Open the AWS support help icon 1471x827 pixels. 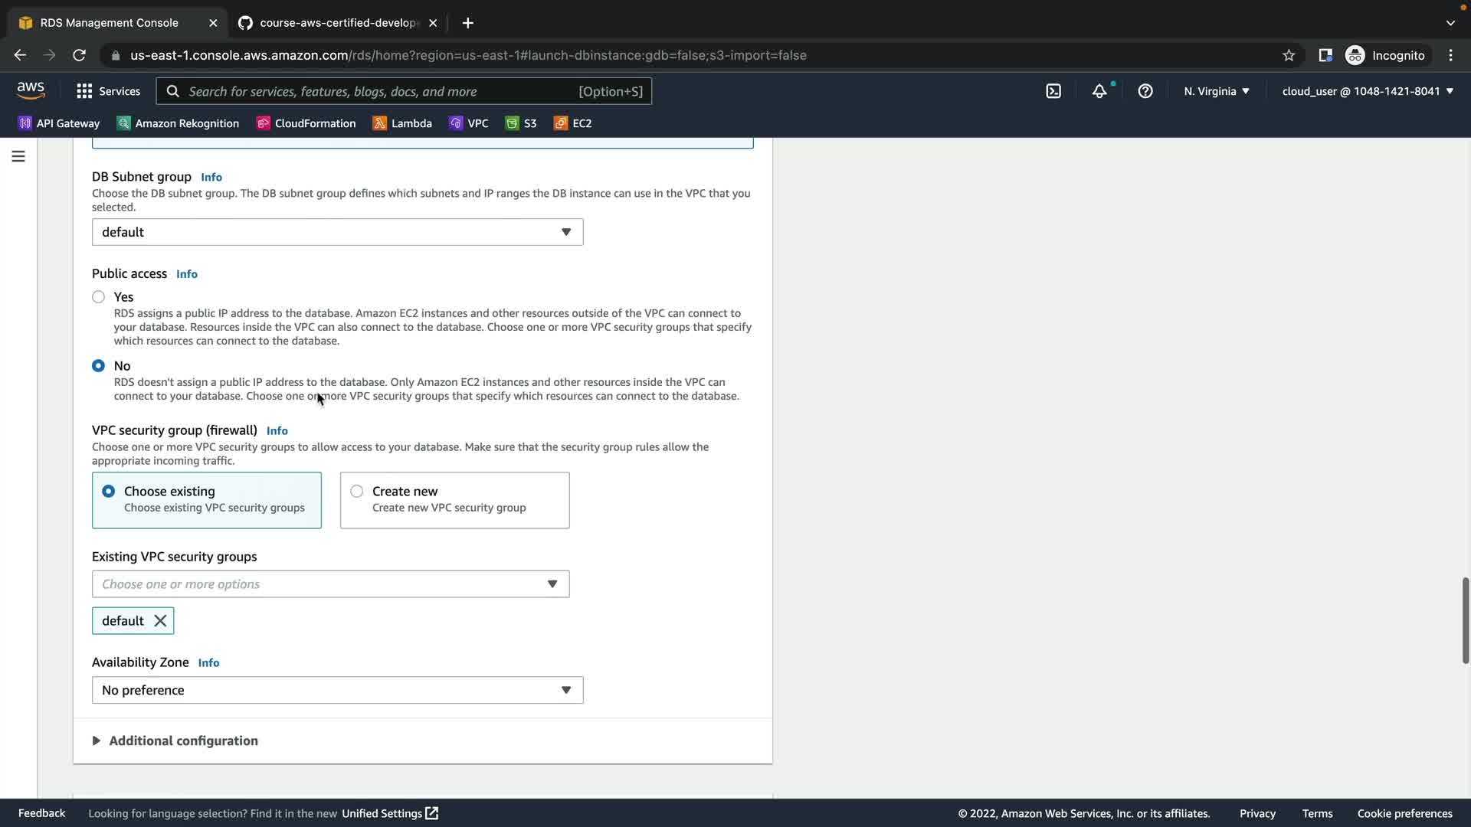pos(1145,91)
